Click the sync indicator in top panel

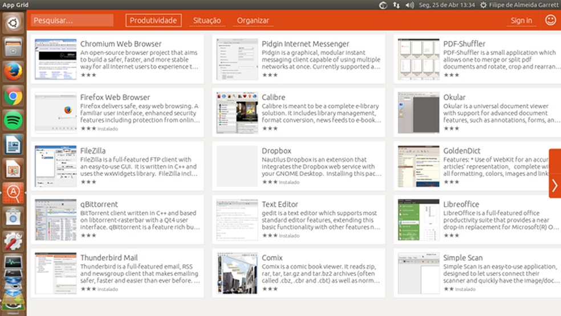[383, 5]
